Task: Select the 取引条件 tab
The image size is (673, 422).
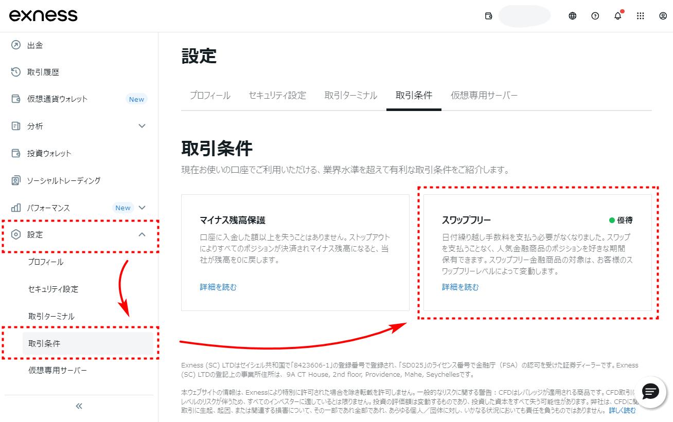Action: tap(414, 96)
